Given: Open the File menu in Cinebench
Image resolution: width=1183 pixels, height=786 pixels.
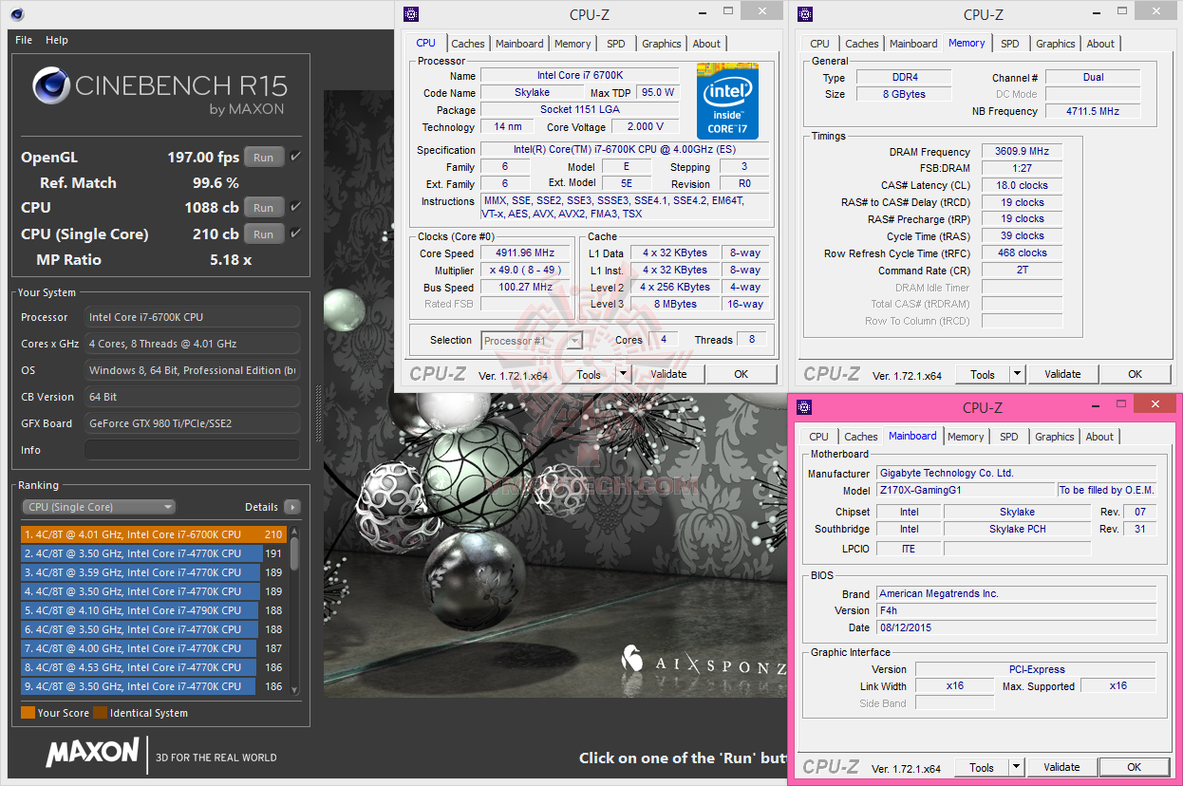Looking at the screenshot, I should tap(24, 40).
